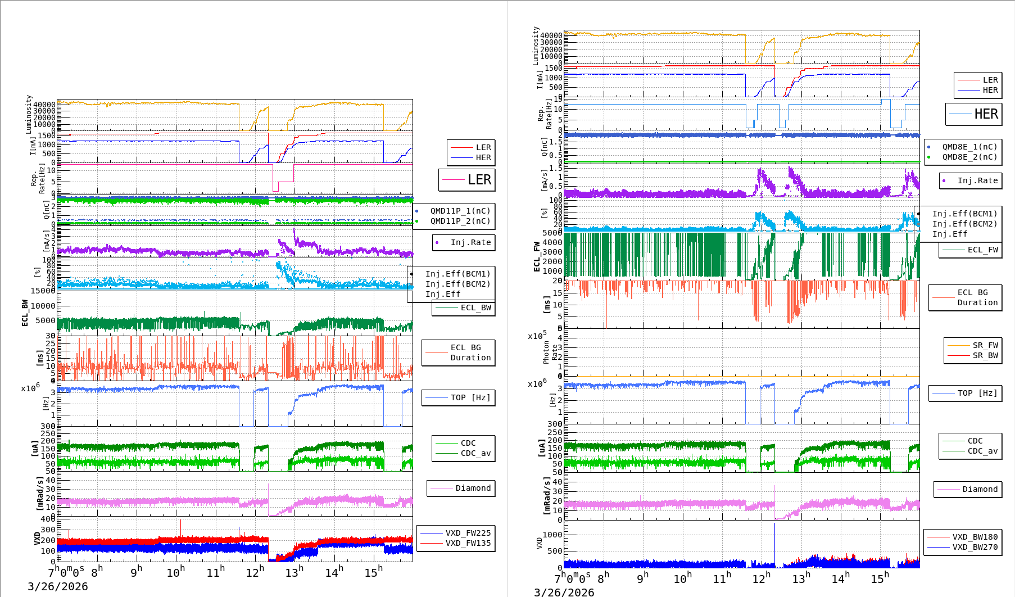Click the large HER title box

click(974, 114)
